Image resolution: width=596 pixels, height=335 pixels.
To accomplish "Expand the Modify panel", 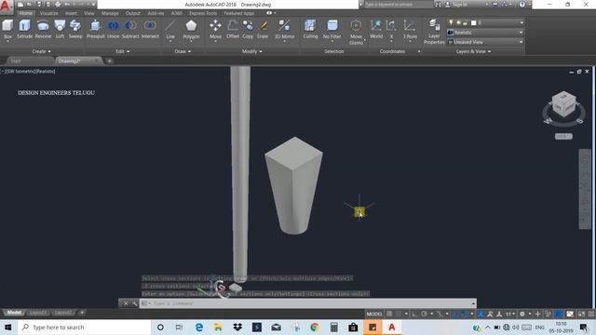I will click(x=251, y=51).
